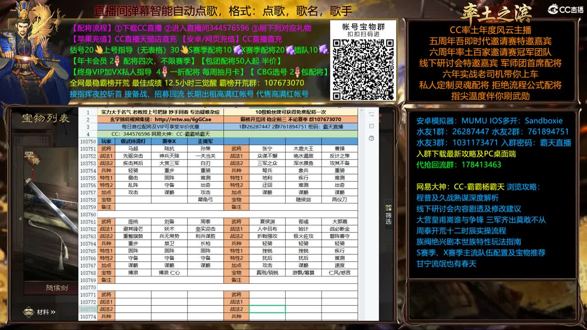Select row header 103750
Image resolution: width=587 pixels, height=330 pixels.
[x=88, y=142]
